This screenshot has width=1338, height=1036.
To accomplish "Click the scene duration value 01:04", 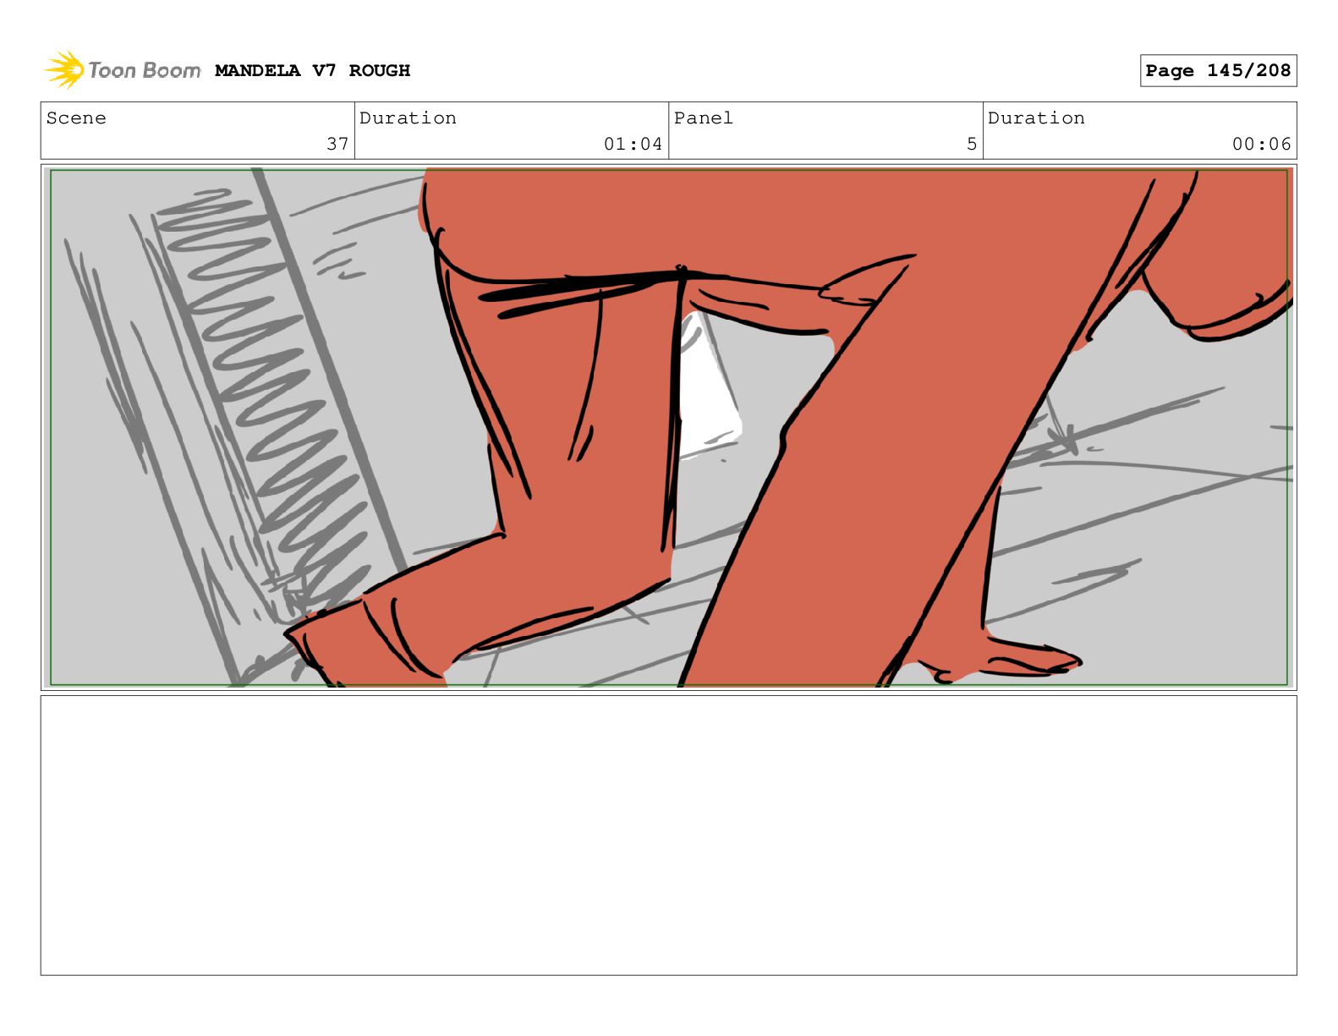I will [x=633, y=144].
